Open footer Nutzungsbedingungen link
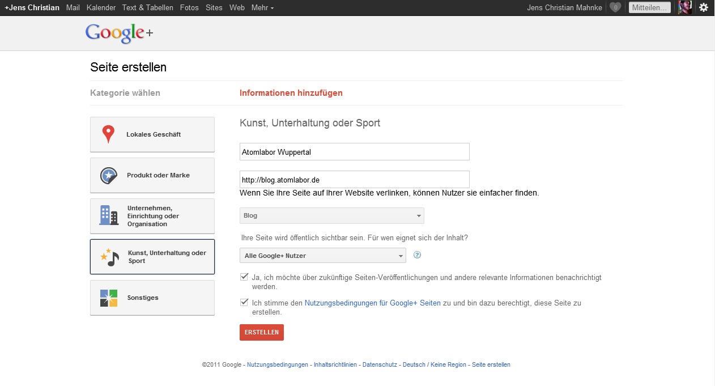Viewport: 715px width, 386px height. (278, 365)
